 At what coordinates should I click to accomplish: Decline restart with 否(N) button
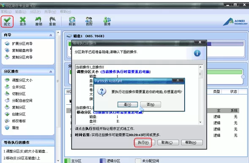pyautogui.click(x=150, y=104)
